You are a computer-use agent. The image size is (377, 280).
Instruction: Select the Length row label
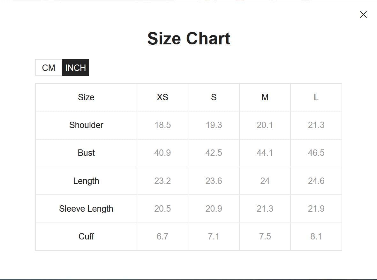click(x=86, y=181)
